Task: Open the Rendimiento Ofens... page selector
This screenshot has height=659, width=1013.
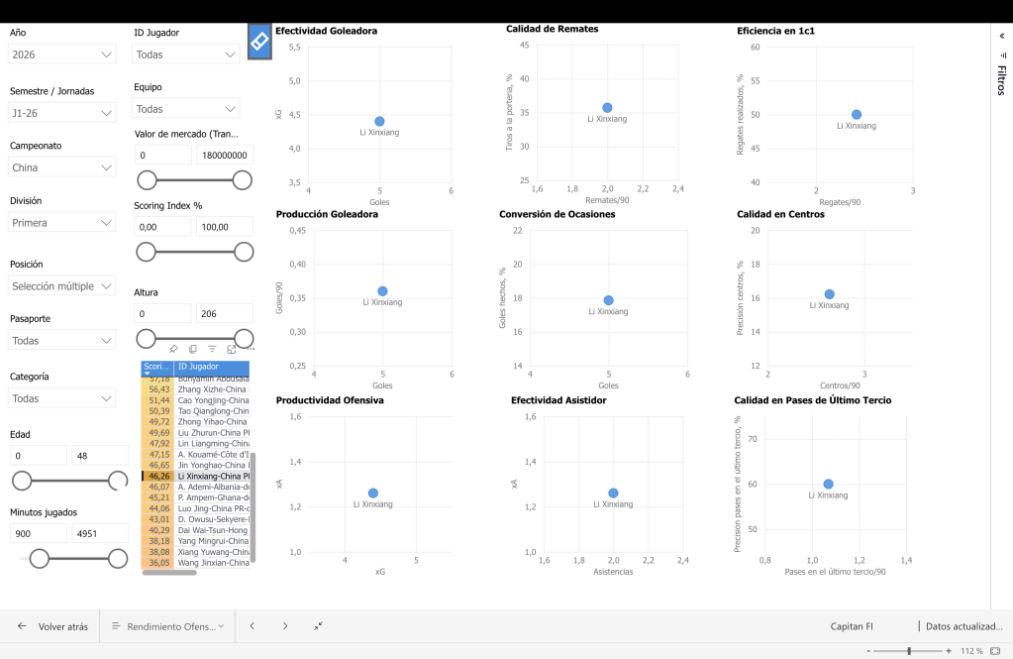Action: point(167,626)
